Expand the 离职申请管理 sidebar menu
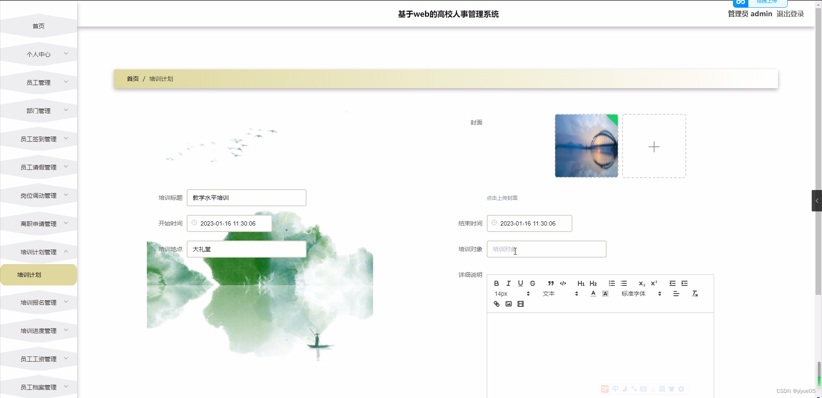The height and width of the screenshot is (398, 822). [x=39, y=224]
